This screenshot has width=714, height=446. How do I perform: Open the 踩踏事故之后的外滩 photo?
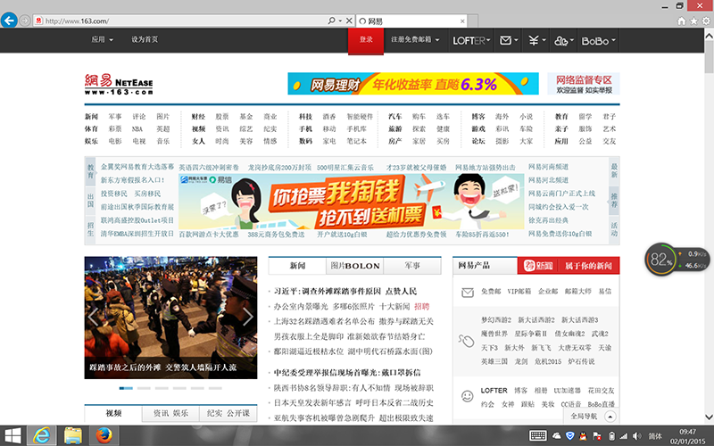170,318
